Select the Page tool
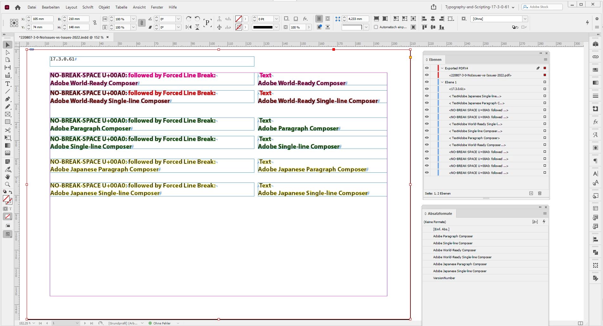Image resolution: width=603 pixels, height=326 pixels. tap(8, 60)
